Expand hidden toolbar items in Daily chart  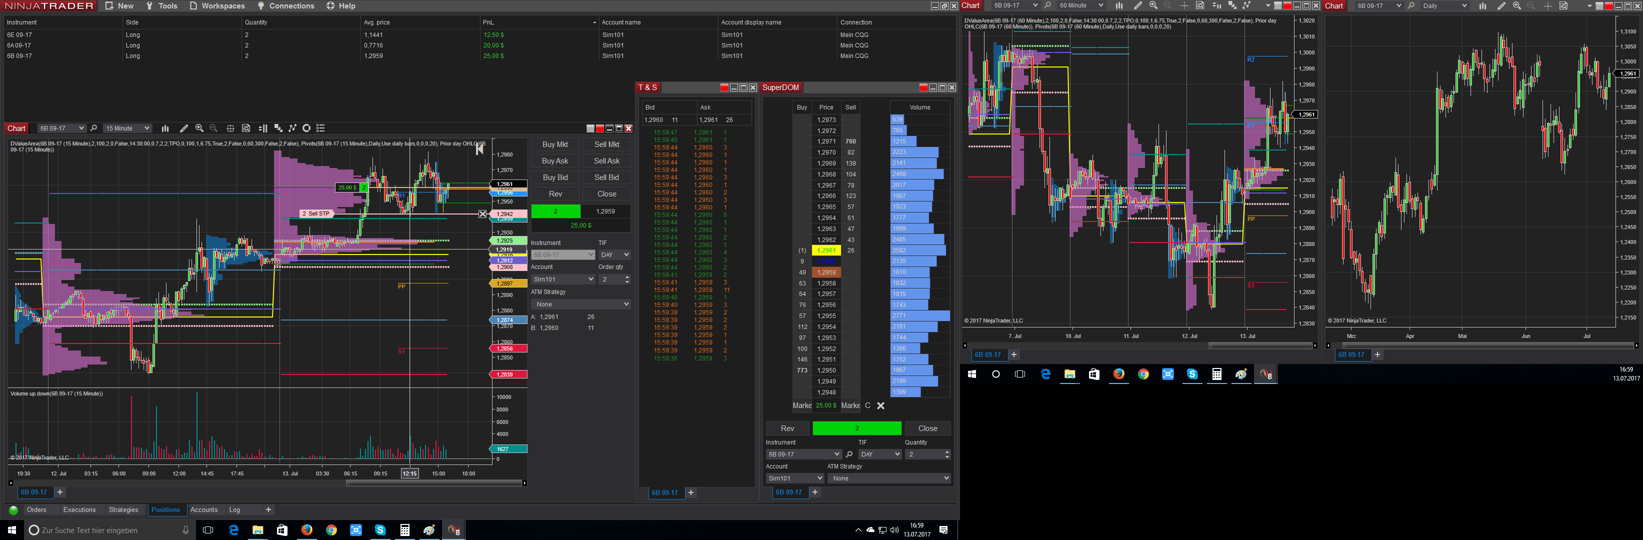click(1589, 5)
